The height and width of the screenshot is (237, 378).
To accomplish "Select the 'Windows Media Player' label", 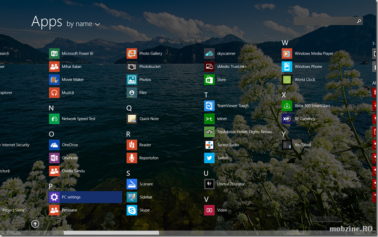I will click(314, 54).
